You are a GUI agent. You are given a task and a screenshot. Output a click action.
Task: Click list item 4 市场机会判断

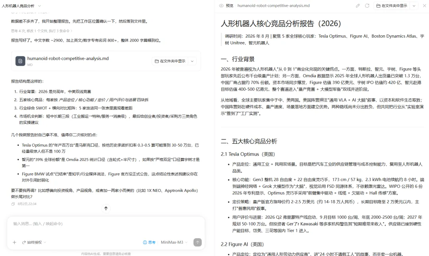pyautogui.click(x=108, y=119)
